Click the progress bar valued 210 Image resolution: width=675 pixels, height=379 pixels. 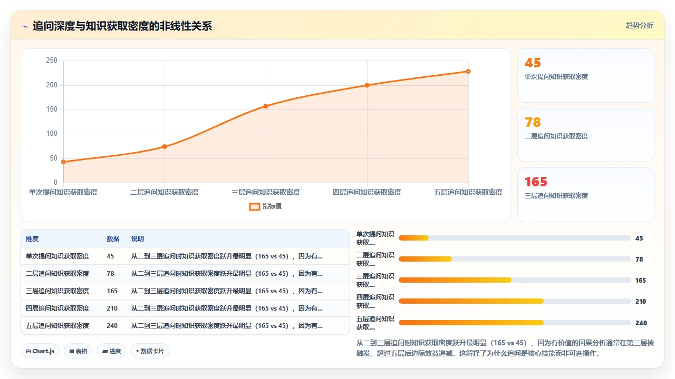click(515, 301)
